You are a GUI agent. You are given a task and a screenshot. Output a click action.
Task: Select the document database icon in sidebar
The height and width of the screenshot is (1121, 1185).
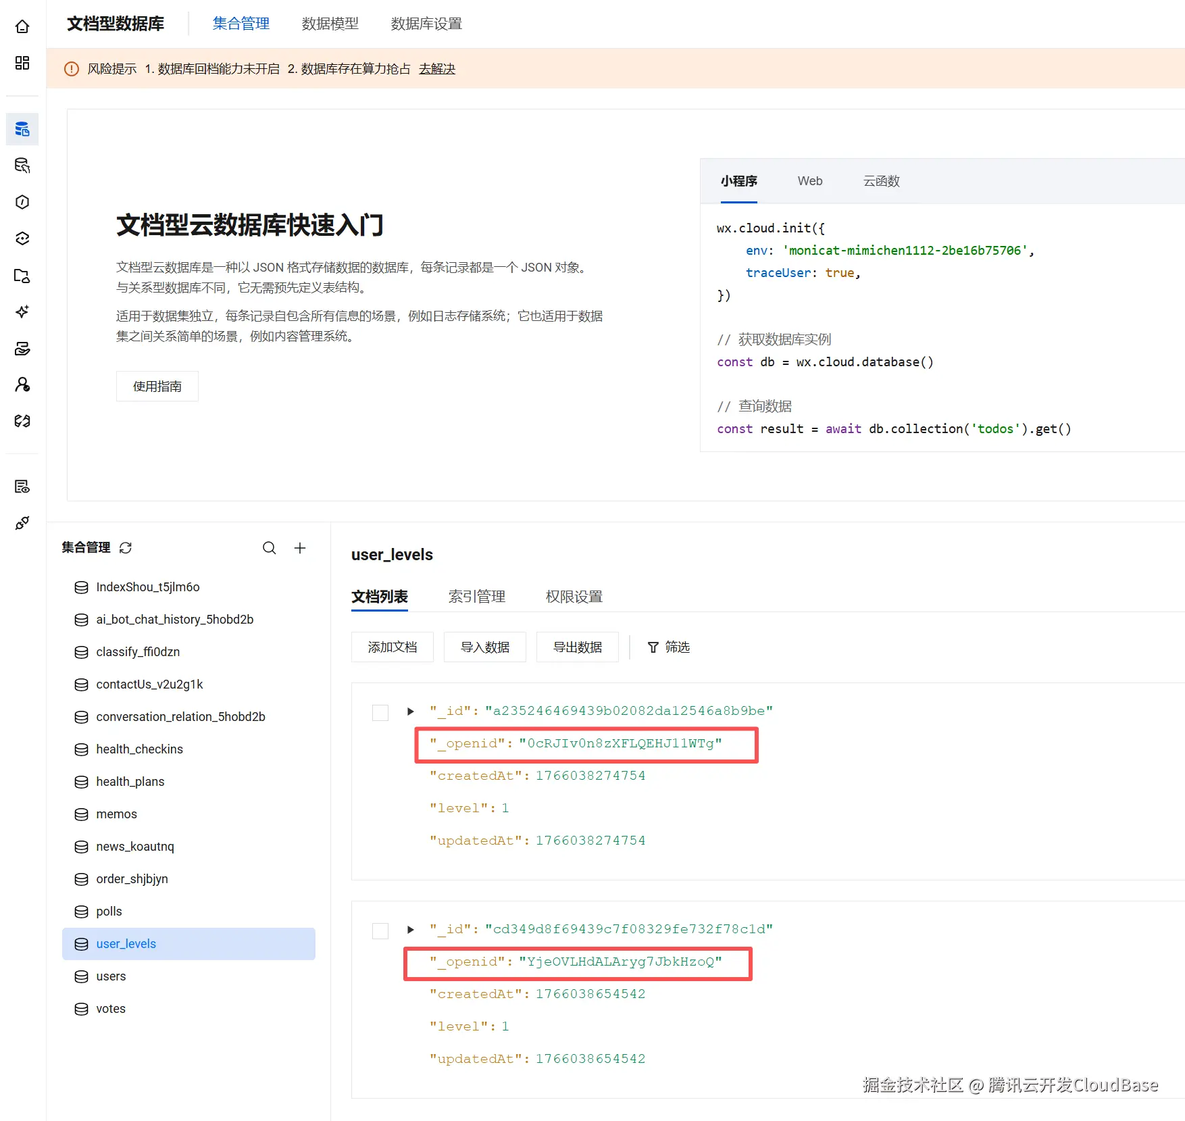22,128
